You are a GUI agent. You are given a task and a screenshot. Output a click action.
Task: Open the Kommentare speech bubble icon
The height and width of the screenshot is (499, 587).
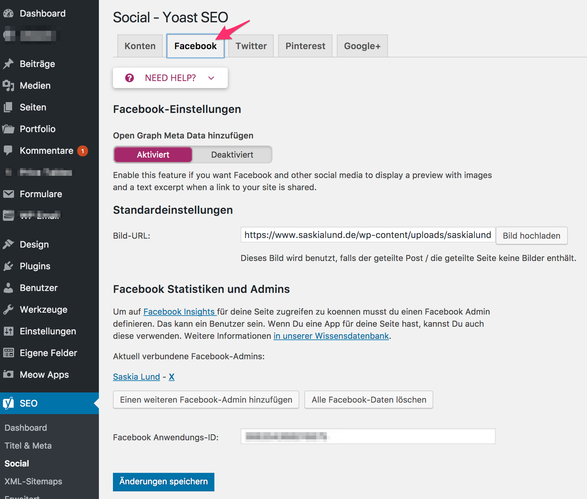(9, 151)
